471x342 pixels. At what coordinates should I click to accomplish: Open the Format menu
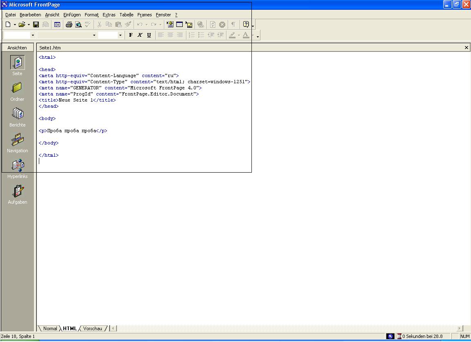pos(92,15)
